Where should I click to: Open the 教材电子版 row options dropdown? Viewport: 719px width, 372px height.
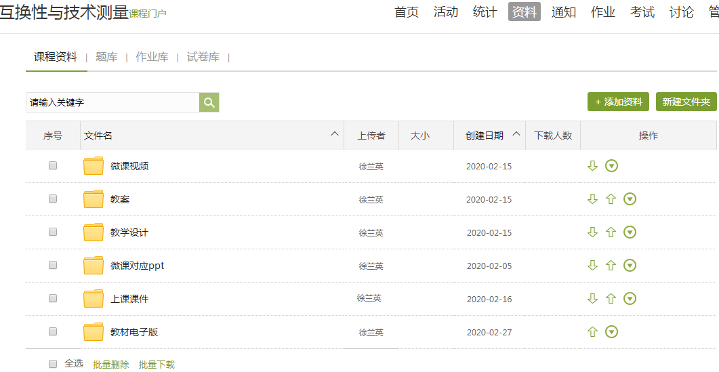611,332
